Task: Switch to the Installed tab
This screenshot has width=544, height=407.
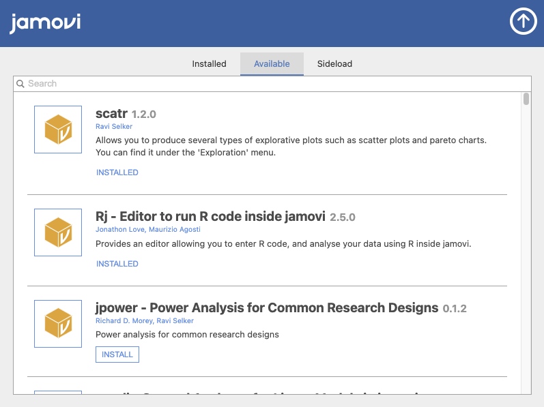Action: pos(209,64)
